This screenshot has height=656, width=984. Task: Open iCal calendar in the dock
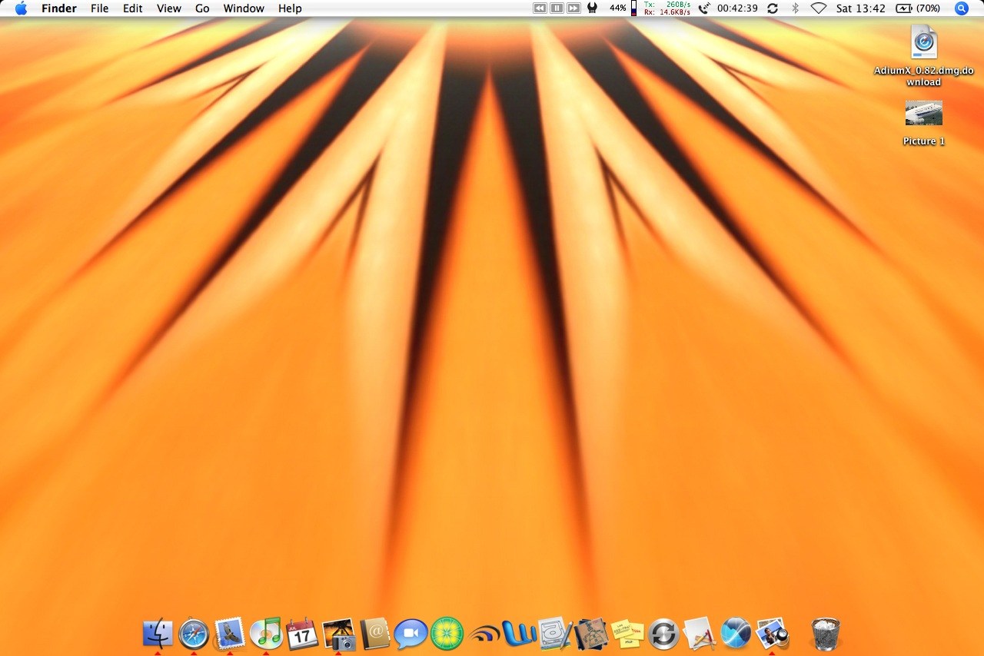(302, 634)
